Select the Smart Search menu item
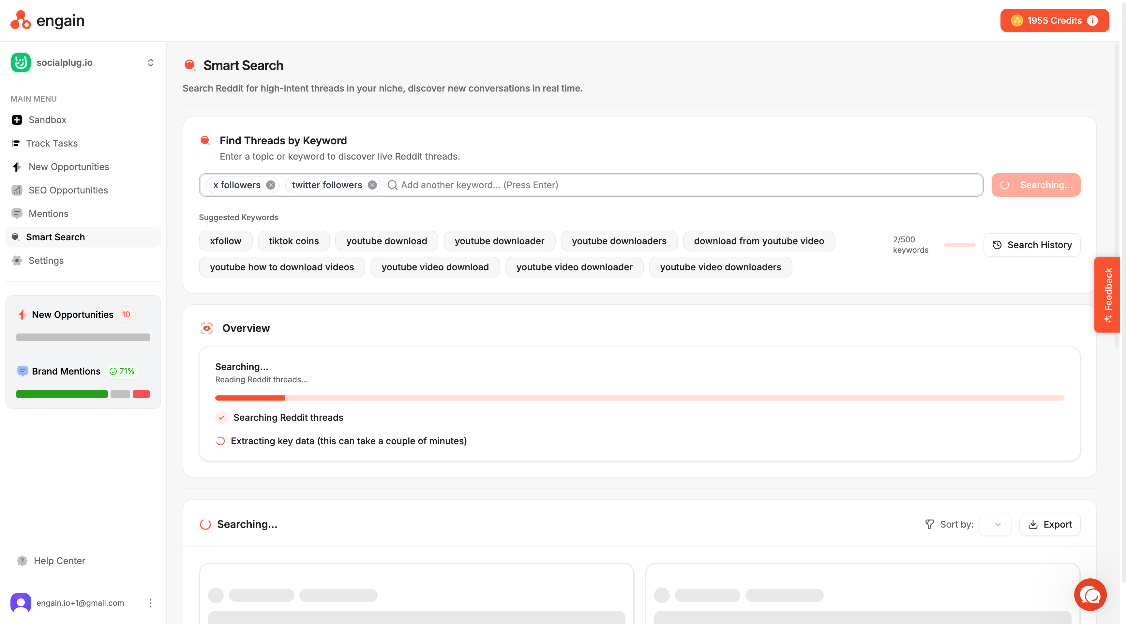 [83, 237]
